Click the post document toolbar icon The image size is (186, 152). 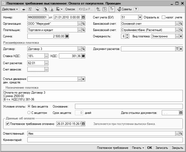pos(45,9)
